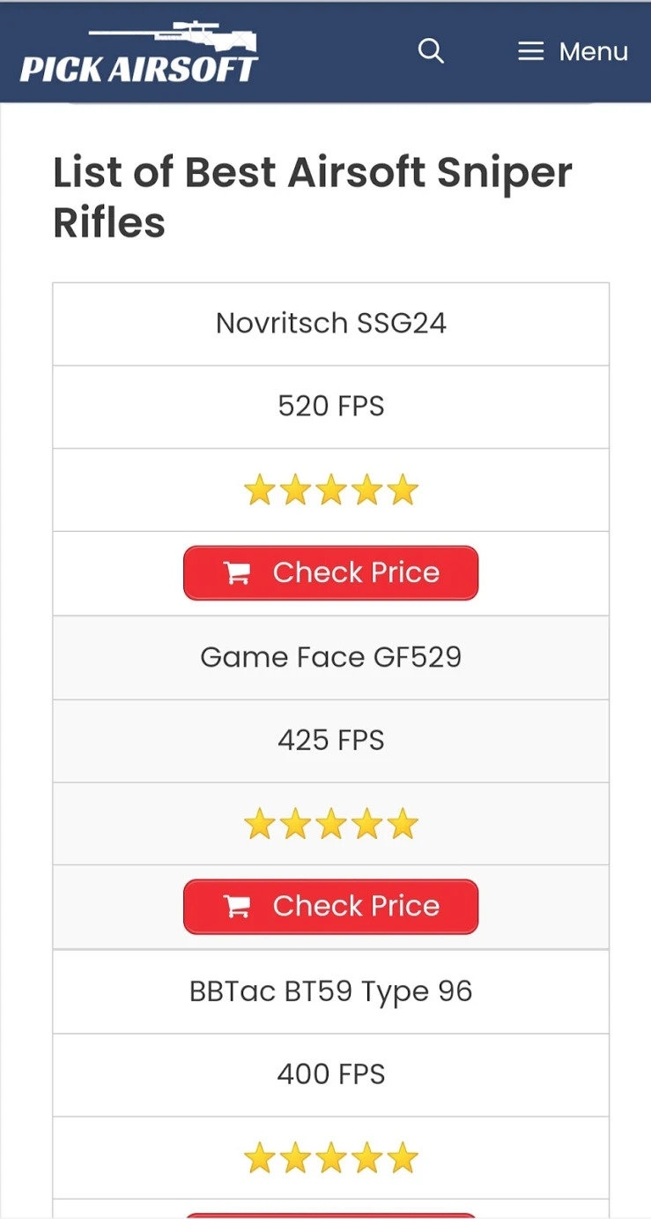Screen dimensions: 651x1219
Task: Click cart icon in Novritsch Check Price button
Action: coord(237,573)
